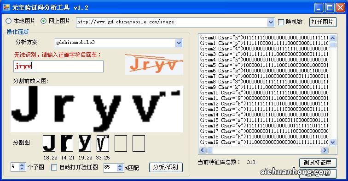Select the item15 Char="x" row
The width and height of the screenshot is (348, 181).
point(264,120)
